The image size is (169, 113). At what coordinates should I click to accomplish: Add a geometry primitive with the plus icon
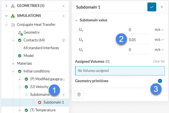pyautogui.click(x=160, y=81)
